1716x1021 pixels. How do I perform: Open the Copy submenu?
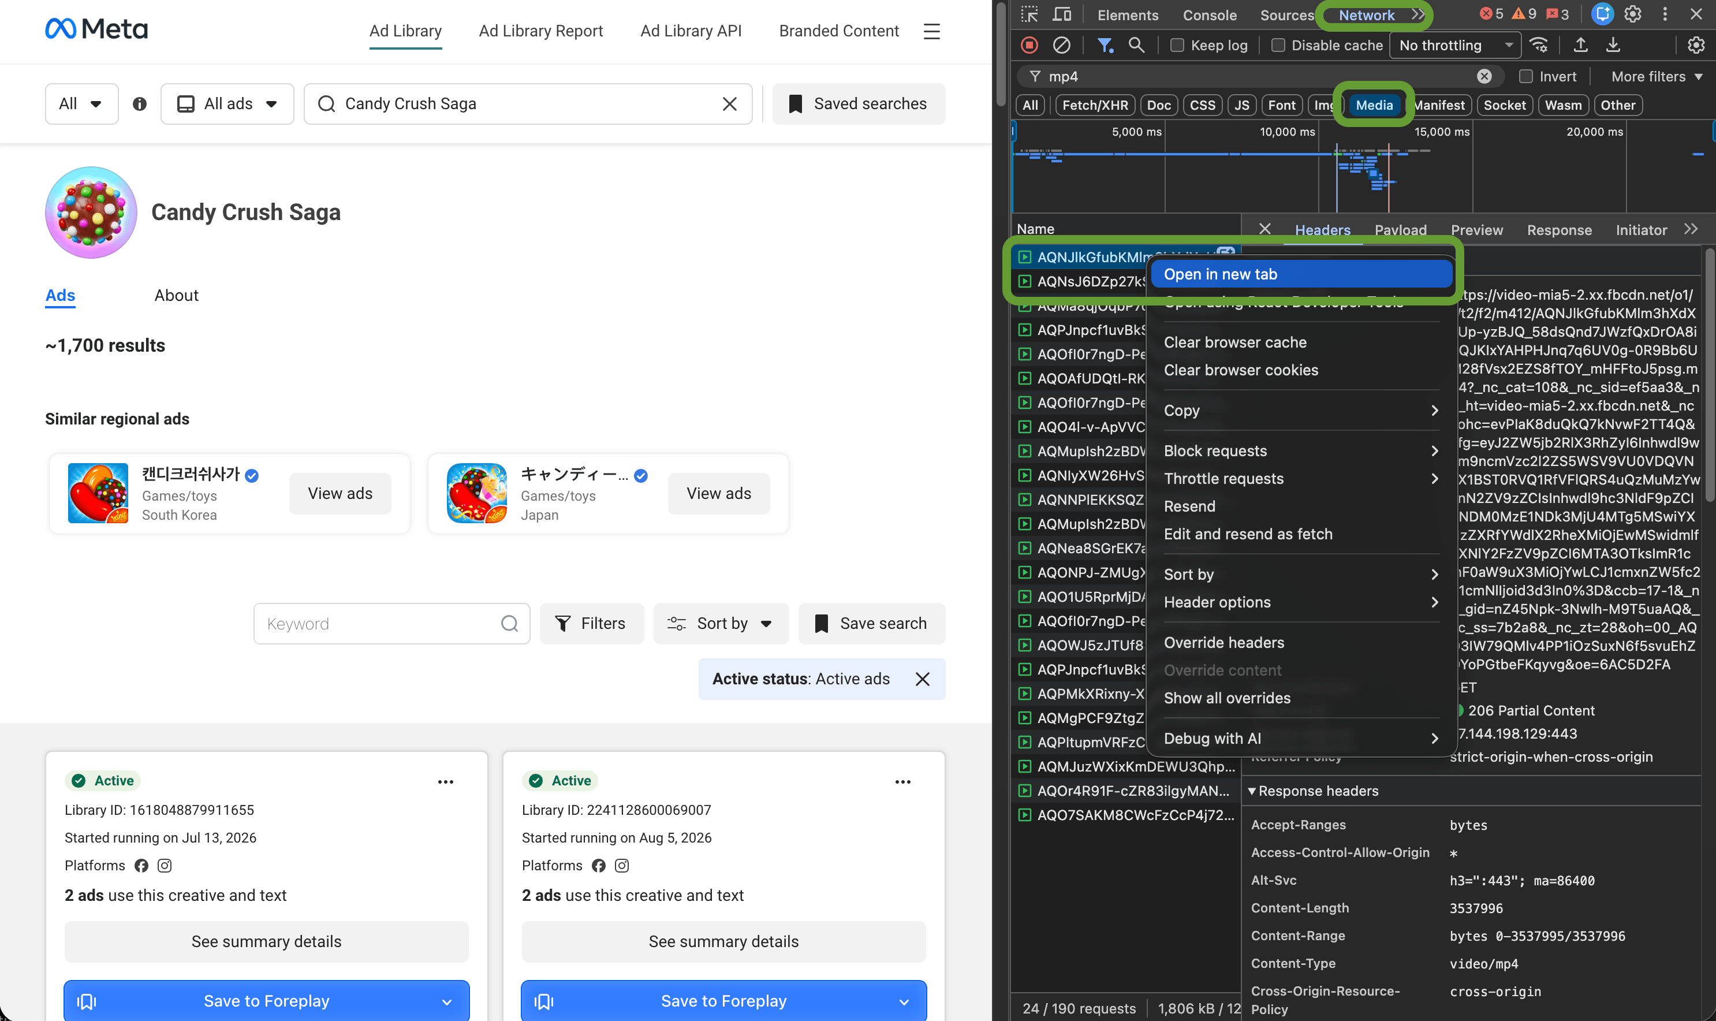pos(1301,410)
